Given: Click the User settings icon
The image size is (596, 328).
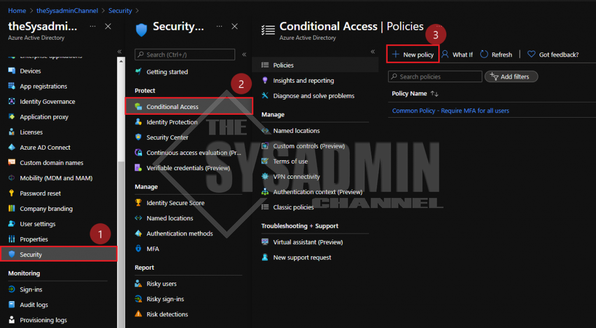Looking at the screenshot, I should point(12,224).
